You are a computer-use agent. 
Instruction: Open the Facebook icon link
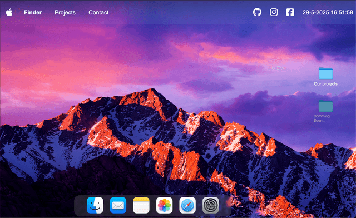(x=290, y=12)
